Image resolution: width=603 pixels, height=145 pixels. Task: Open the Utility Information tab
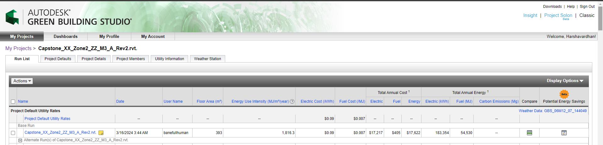click(x=170, y=59)
